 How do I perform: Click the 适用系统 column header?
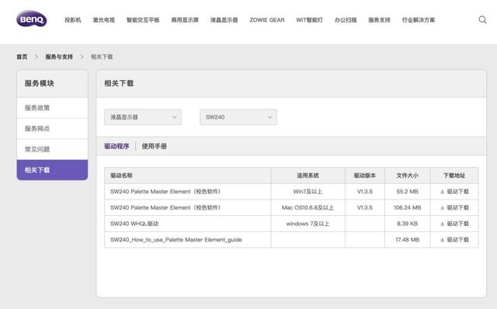[x=308, y=175]
